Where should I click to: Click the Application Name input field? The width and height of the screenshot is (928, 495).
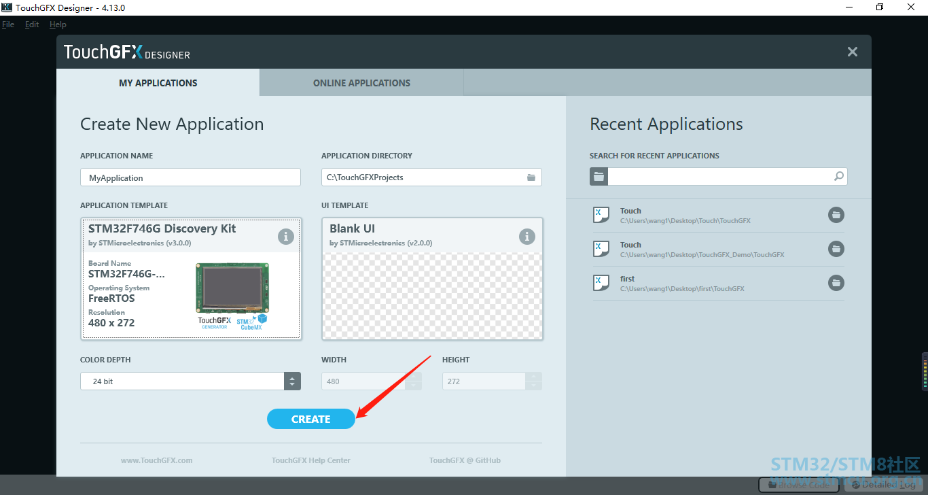point(190,177)
